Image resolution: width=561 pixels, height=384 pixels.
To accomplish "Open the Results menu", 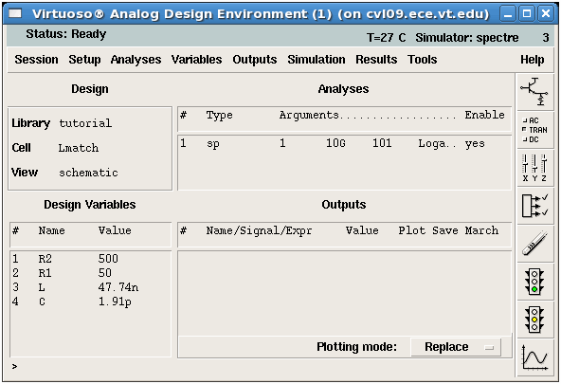I will 376,60.
